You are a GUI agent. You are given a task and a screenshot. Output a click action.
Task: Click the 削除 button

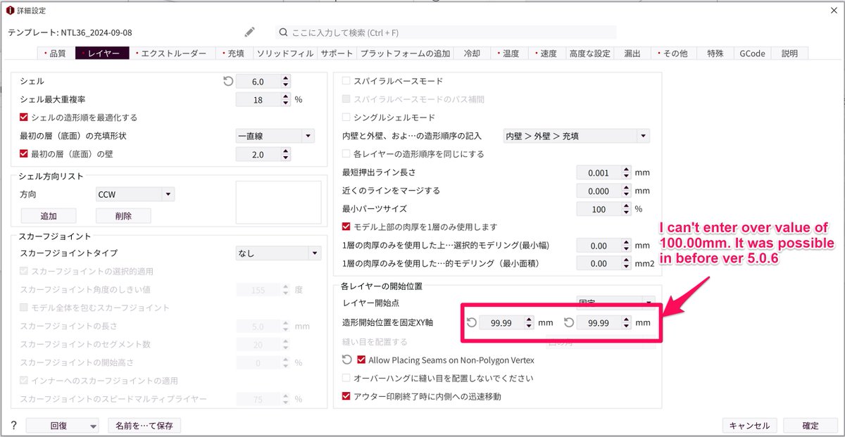123,216
